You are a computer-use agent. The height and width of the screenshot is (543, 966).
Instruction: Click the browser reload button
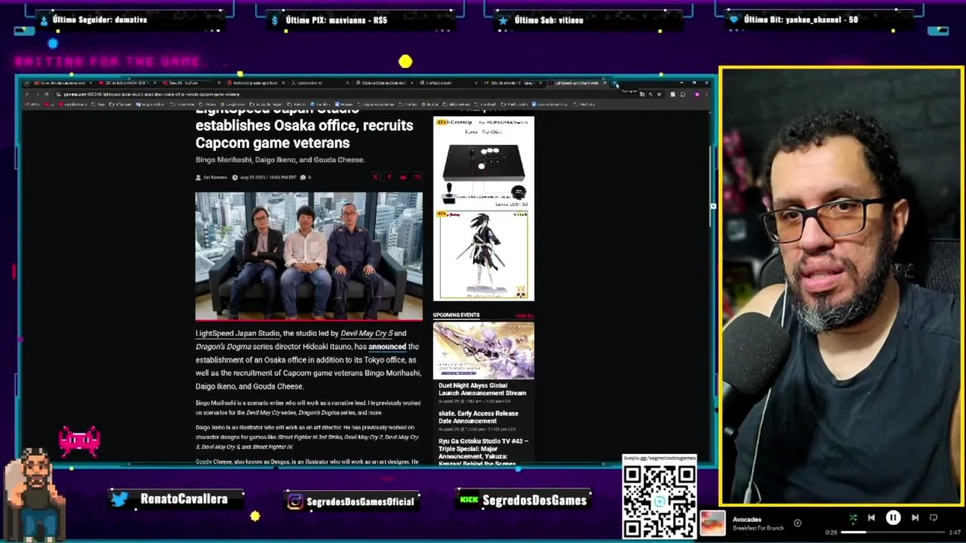[x=47, y=94]
